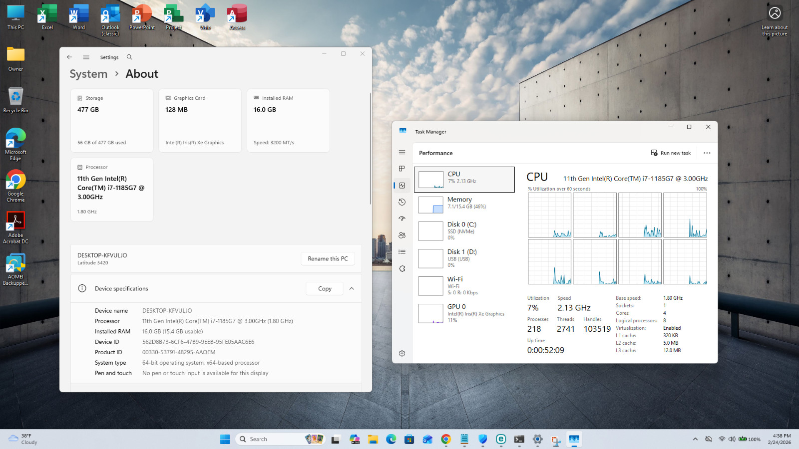This screenshot has width=799, height=449.
Task: Open Services page in Task Manager sidebar
Action: [x=402, y=268]
